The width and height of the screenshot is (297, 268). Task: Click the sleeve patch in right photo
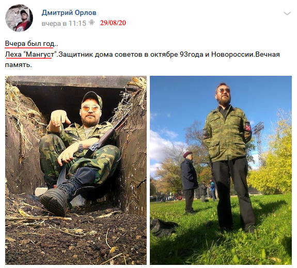pos(248,127)
